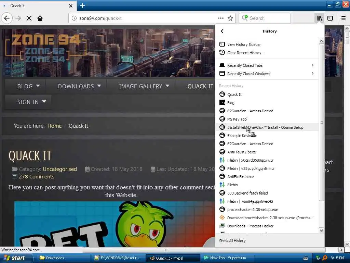Screen dimensions: 350x263
Task: Click the View History Sidebar icon
Action: [222, 44]
